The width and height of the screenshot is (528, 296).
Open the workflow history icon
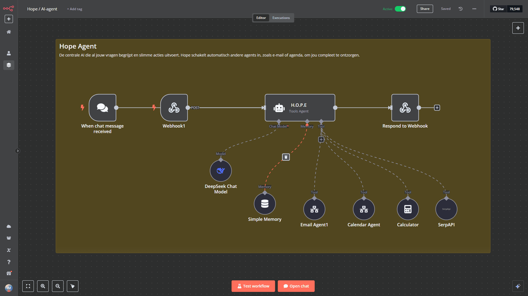tap(461, 9)
